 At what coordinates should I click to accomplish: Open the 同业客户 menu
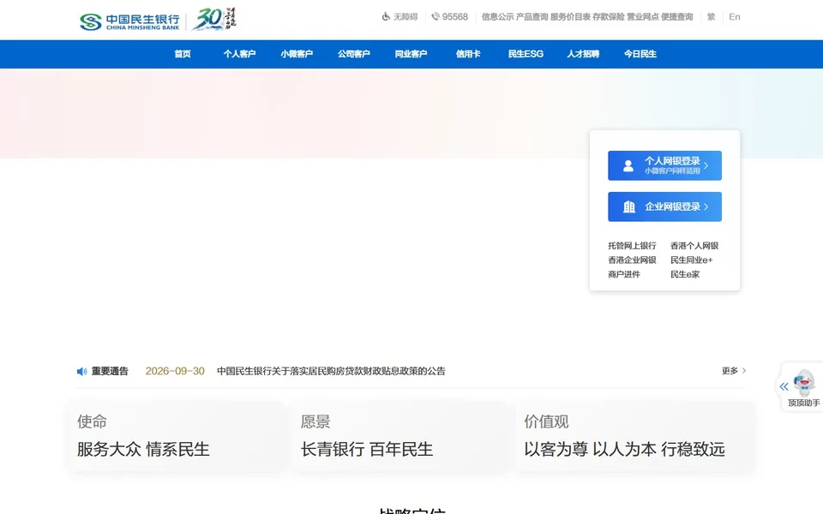(411, 54)
